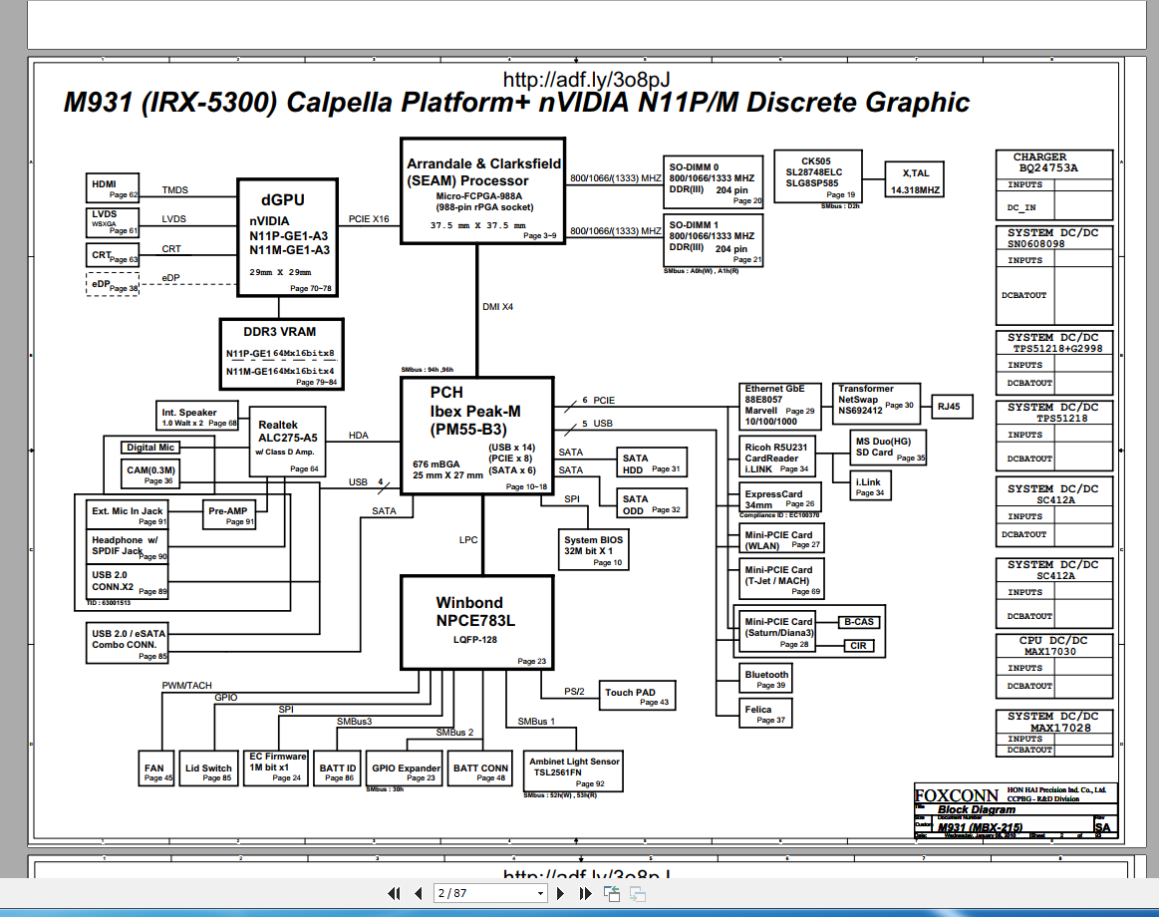
Task: Click the greyed next view navigation icon
Action: click(x=637, y=894)
